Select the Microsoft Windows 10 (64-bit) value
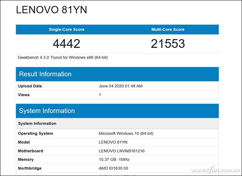The width and height of the screenshot is (242, 176). click(x=126, y=133)
